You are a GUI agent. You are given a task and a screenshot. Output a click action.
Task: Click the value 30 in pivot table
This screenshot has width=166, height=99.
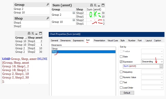click(103, 13)
